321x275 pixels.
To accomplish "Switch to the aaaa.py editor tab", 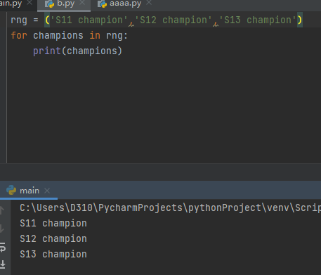I will (125, 4).
